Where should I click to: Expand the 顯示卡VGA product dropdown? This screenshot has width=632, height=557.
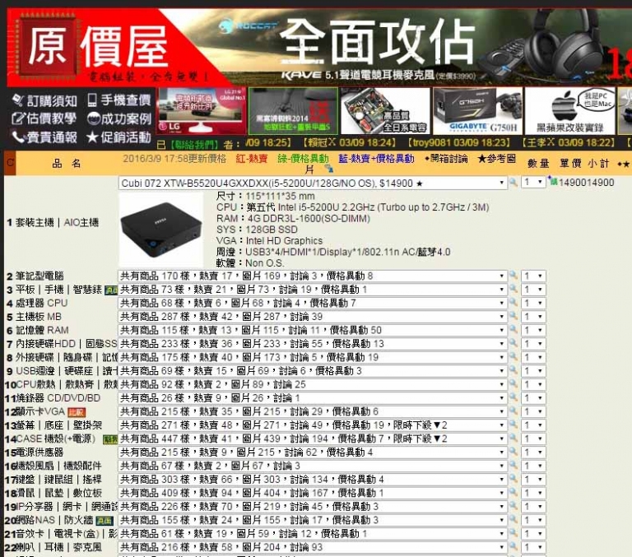313,411
